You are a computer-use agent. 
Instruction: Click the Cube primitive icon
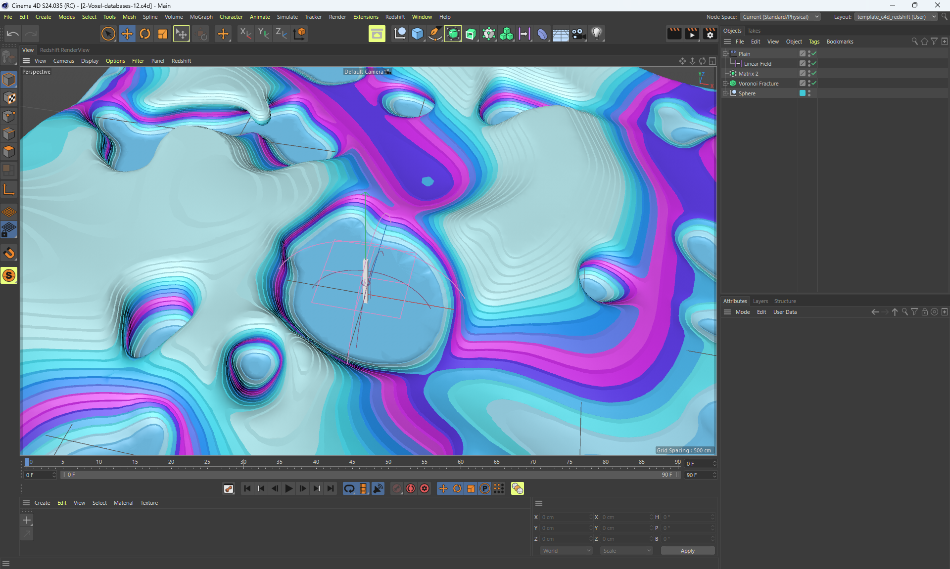tap(418, 34)
